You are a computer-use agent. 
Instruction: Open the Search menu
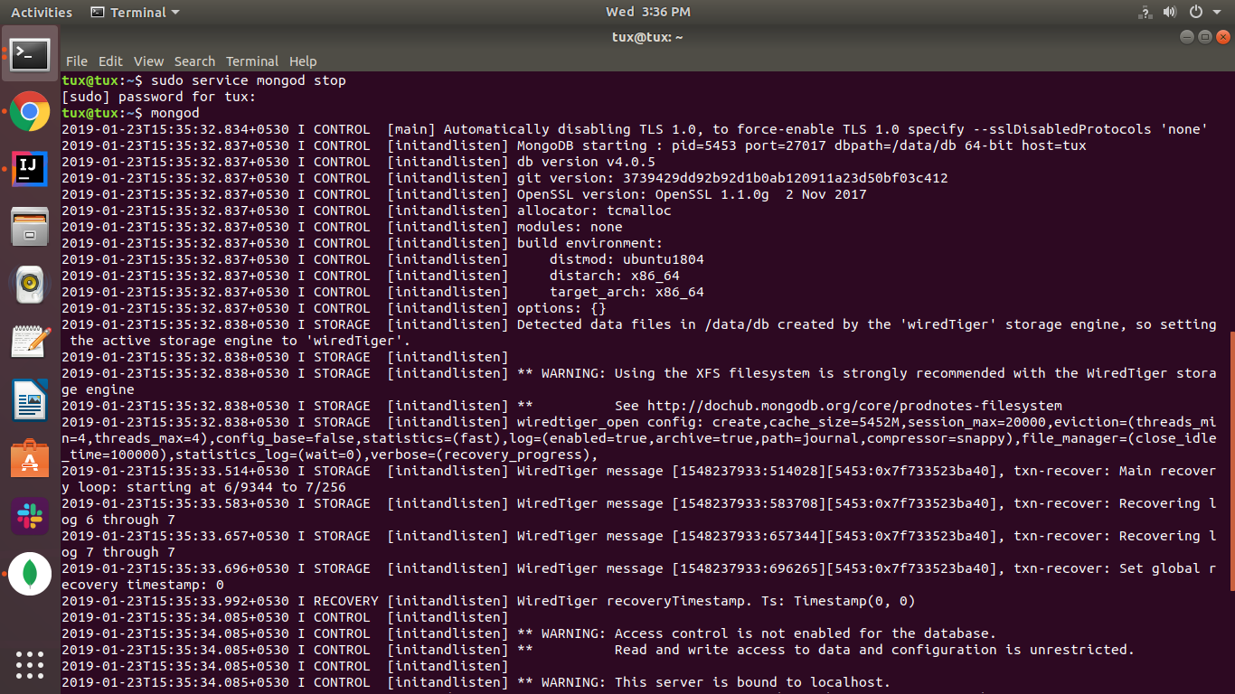click(x=194, y=61)
